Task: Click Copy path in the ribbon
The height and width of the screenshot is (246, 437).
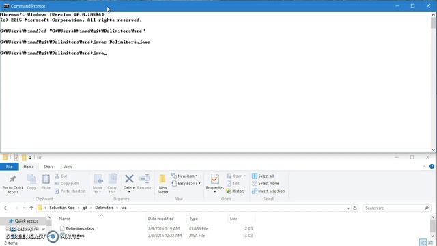Action: tap(67, 184)
